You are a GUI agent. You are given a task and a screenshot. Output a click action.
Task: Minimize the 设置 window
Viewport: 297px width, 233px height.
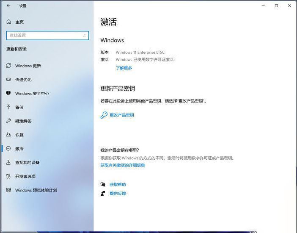click(263, 6)
